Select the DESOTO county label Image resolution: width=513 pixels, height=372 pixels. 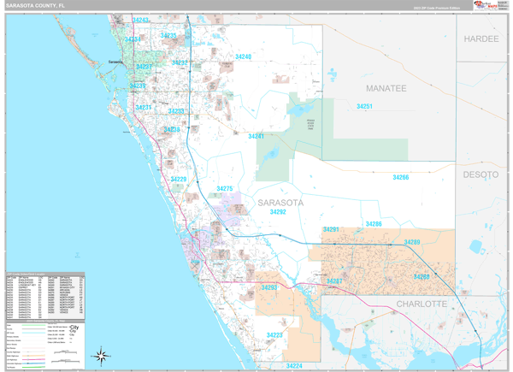click(481, 174)
